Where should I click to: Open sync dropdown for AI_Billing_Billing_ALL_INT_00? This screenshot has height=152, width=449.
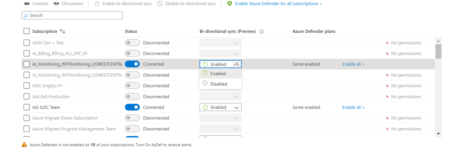coord(221,54)
